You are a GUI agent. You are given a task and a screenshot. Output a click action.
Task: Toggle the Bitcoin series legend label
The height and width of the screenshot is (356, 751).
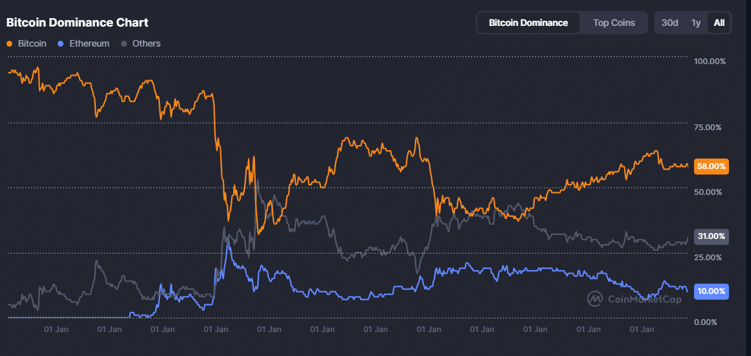pos(32,43)
